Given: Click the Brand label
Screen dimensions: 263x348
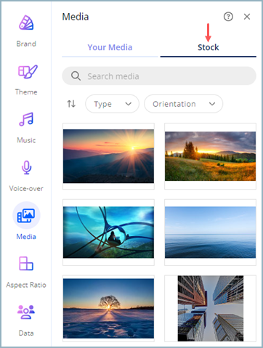Looking at the screenshot, I should [x=26, y=44].
